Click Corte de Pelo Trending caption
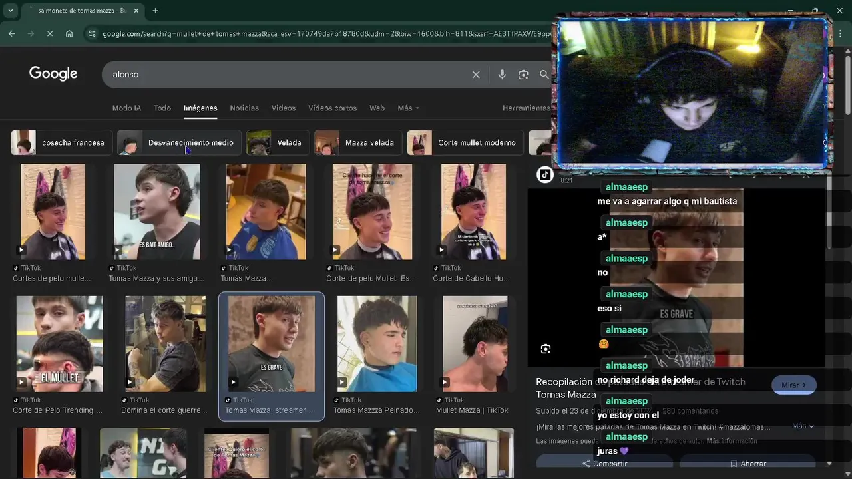 click(x=58, y=410)
